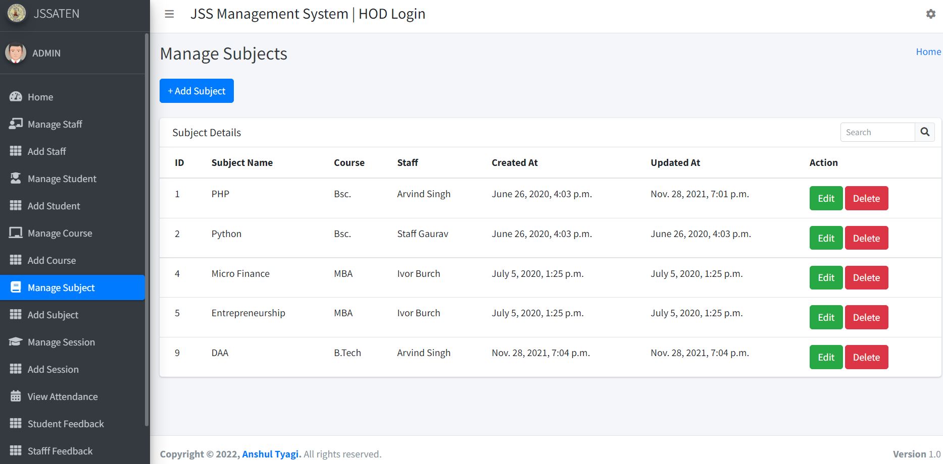Click the search magnifier button
The height and width of the screenshot is (464, 943).
tap(925, 132)
